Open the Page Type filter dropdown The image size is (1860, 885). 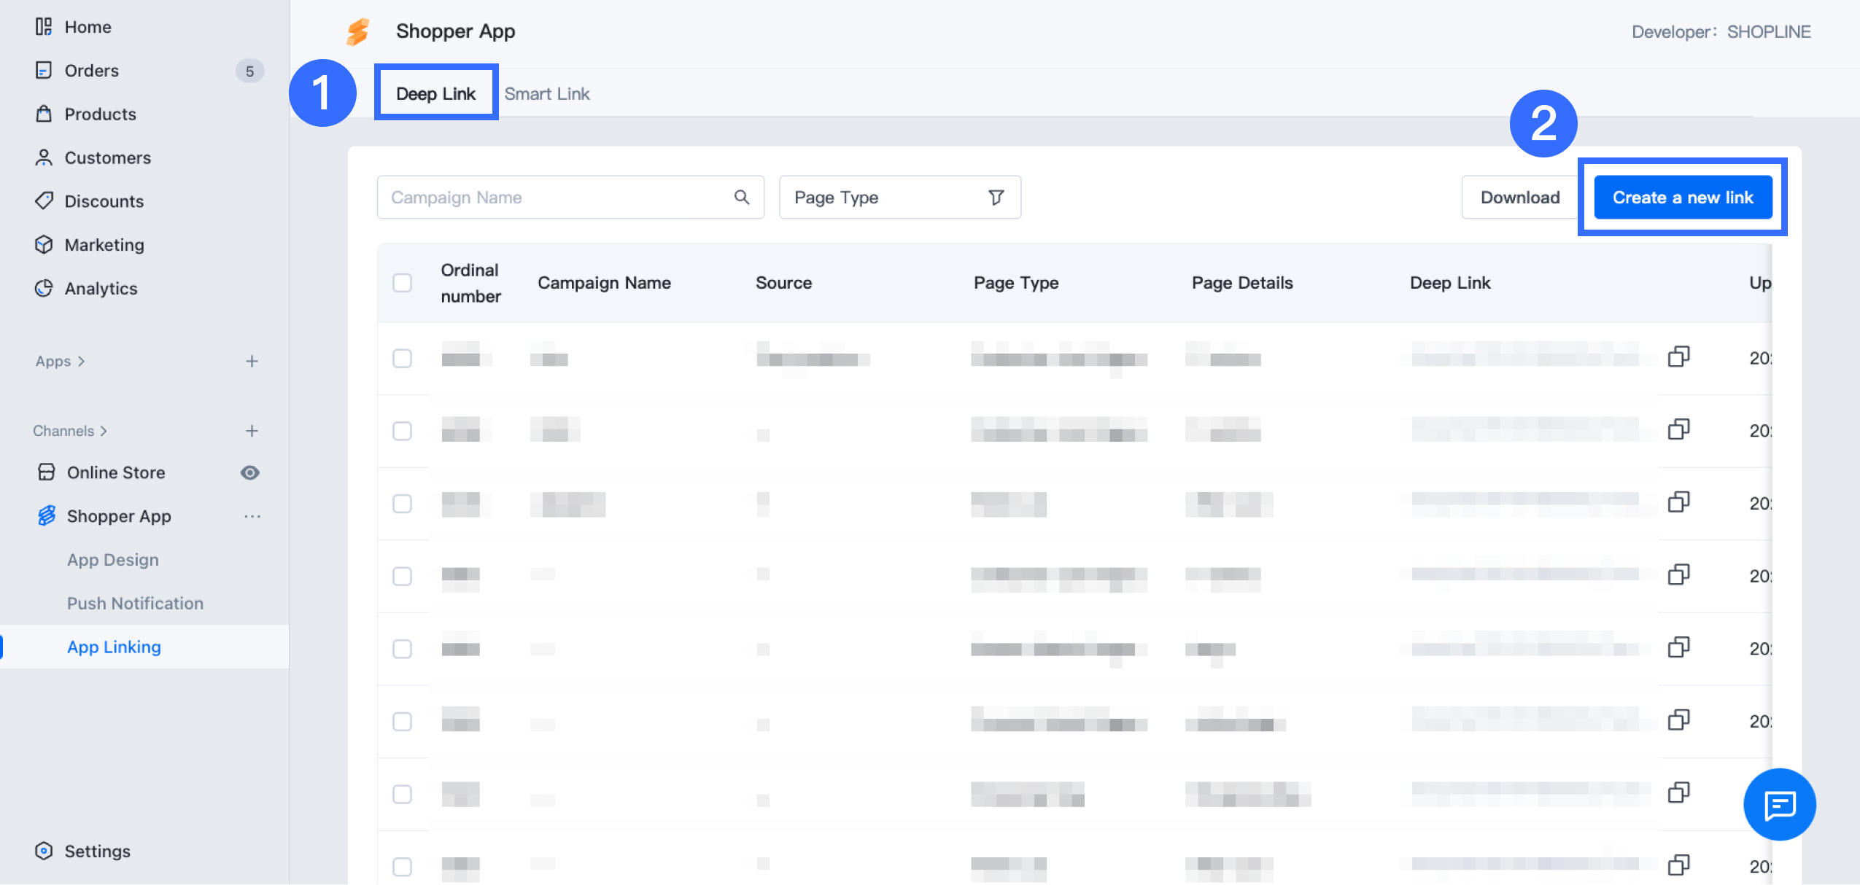click(899, 197)
